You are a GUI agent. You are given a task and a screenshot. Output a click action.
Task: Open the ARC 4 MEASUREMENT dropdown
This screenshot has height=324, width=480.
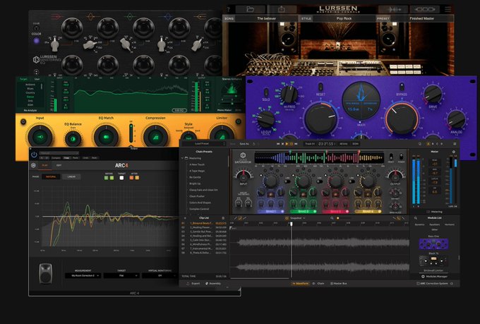[83, 275]
